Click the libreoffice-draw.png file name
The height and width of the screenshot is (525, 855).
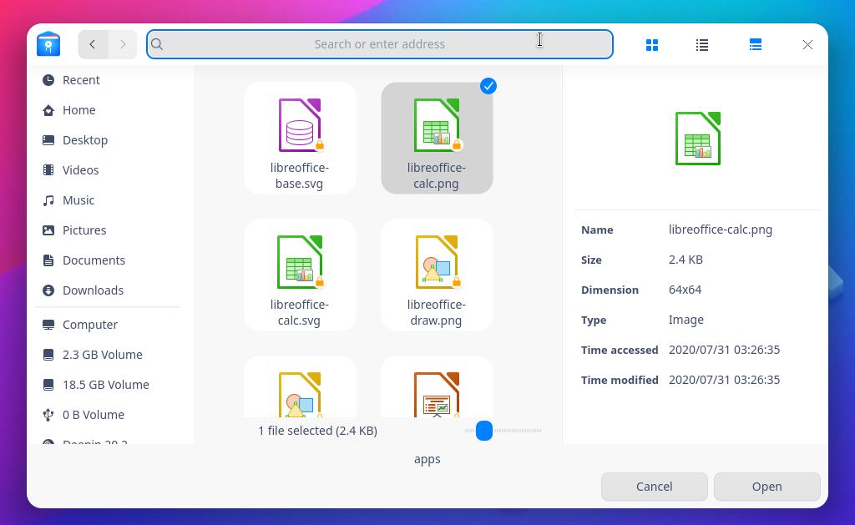point(436,312)
